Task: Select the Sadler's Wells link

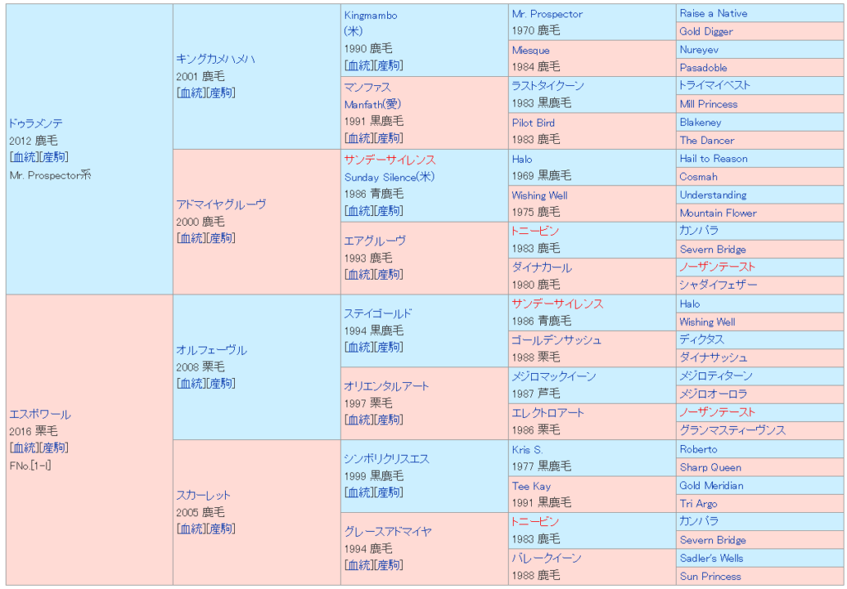Action: 711,558
